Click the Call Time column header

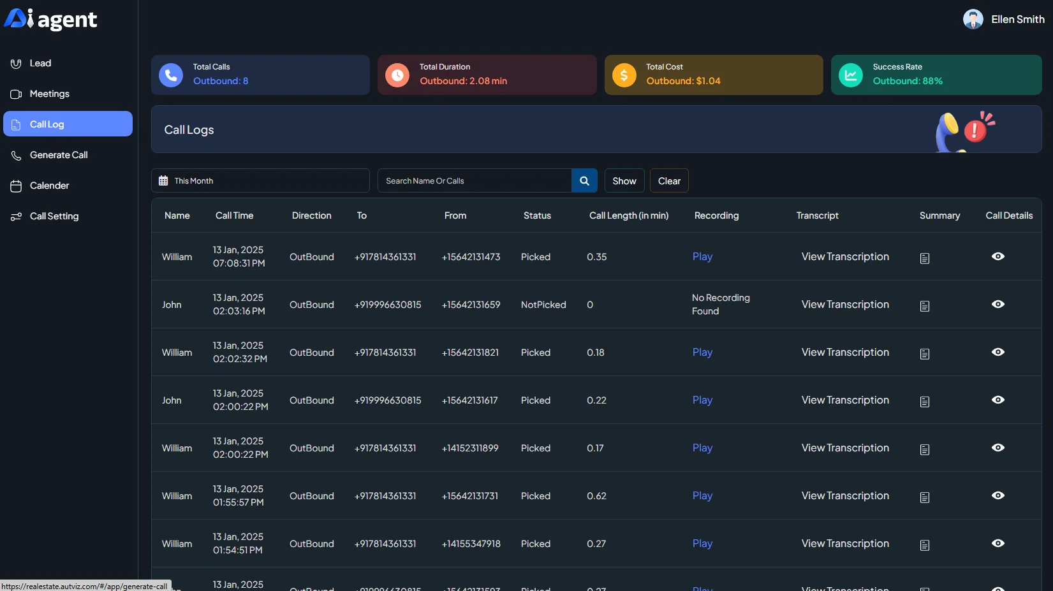point(234,215)
